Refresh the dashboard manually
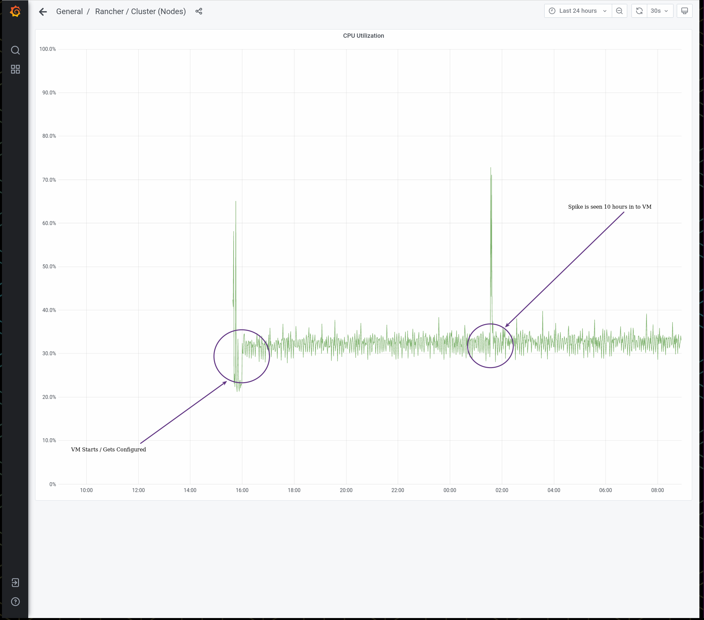The height and width of the screenshot is (620, 704). [x=639, y=11]
